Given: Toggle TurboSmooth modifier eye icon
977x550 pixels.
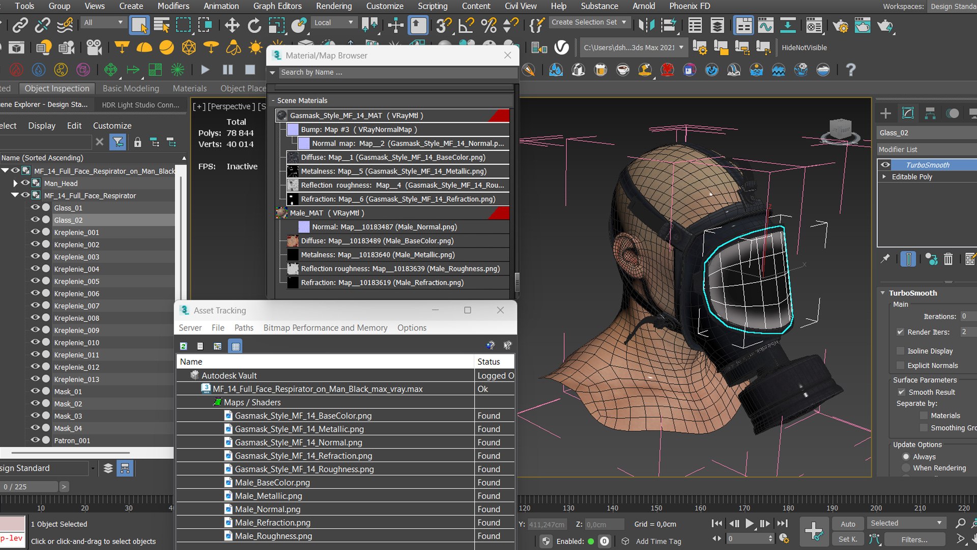Looking at the screenshot, I should [885, 164].
